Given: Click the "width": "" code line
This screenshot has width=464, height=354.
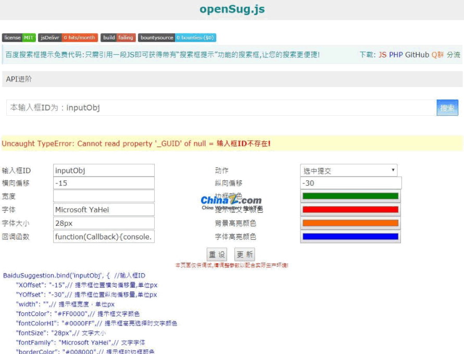Looking at the screenshot, I should pyautogui.click(x=65, y=304).
